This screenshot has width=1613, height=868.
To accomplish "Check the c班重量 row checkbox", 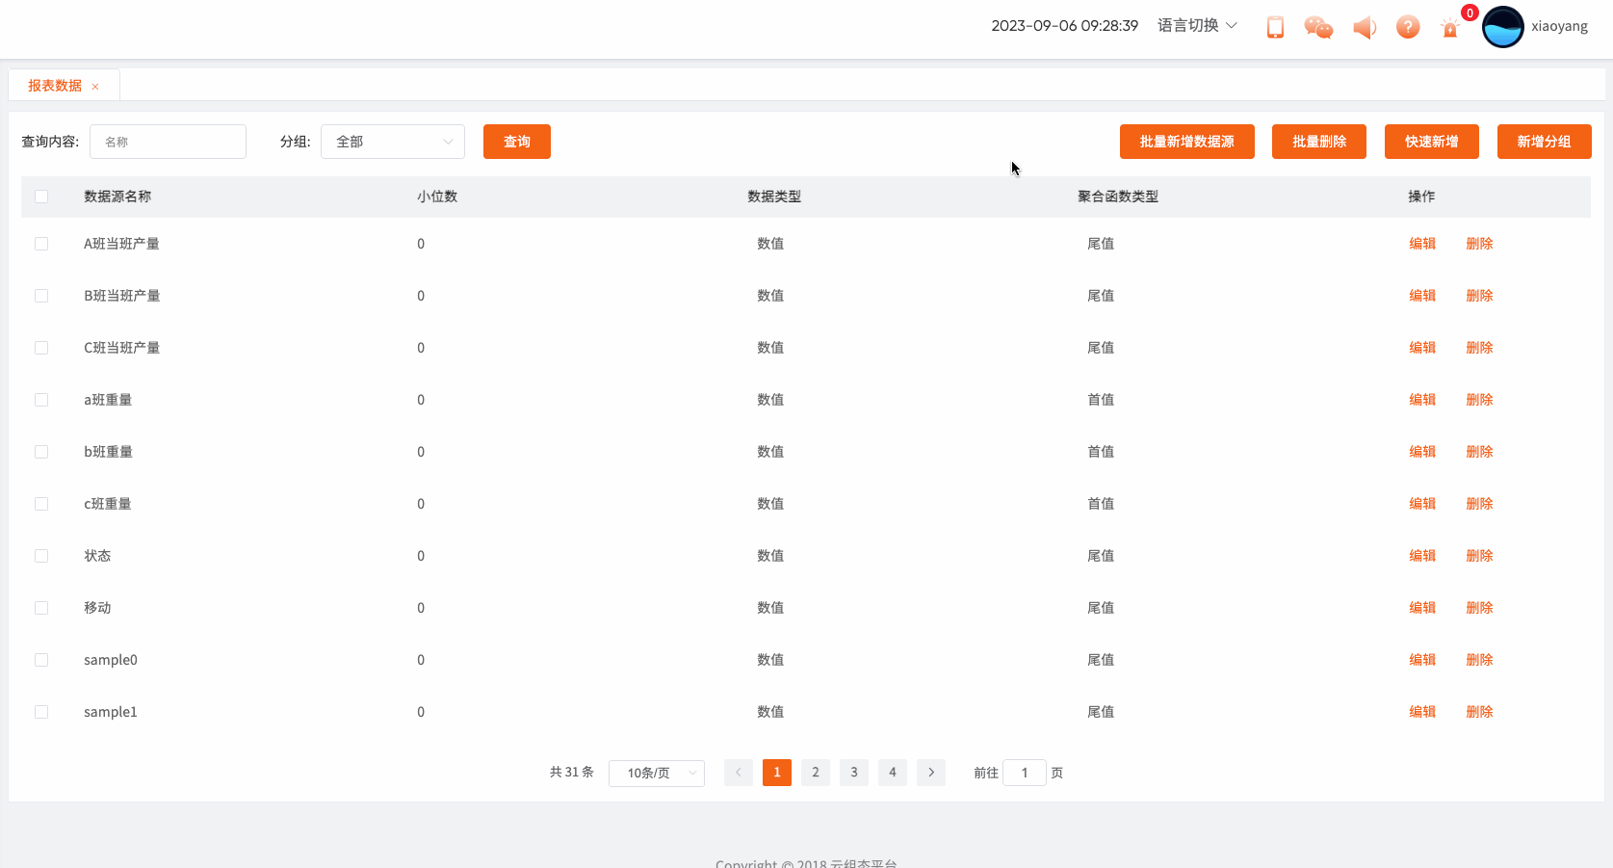I will pos(41,504).
